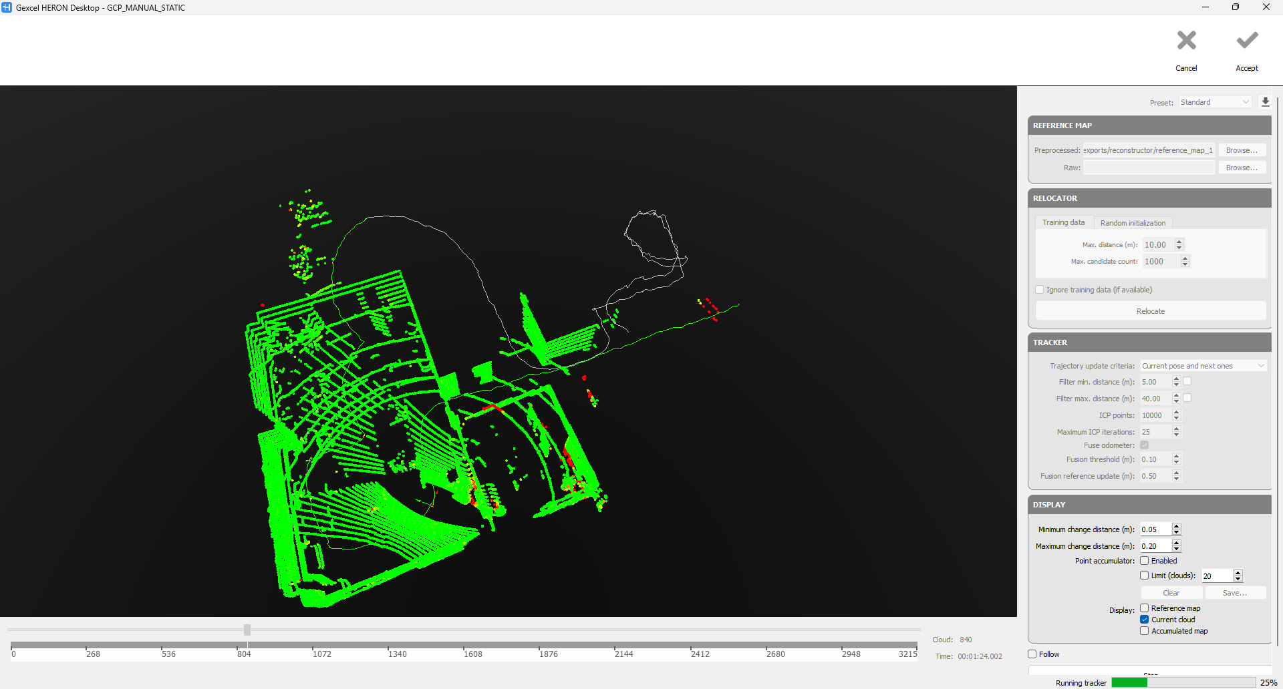This screenshot has height=689, width=1283.
Task: Toggle Reference map display checkbox
Action: [x=1145, y=608]
